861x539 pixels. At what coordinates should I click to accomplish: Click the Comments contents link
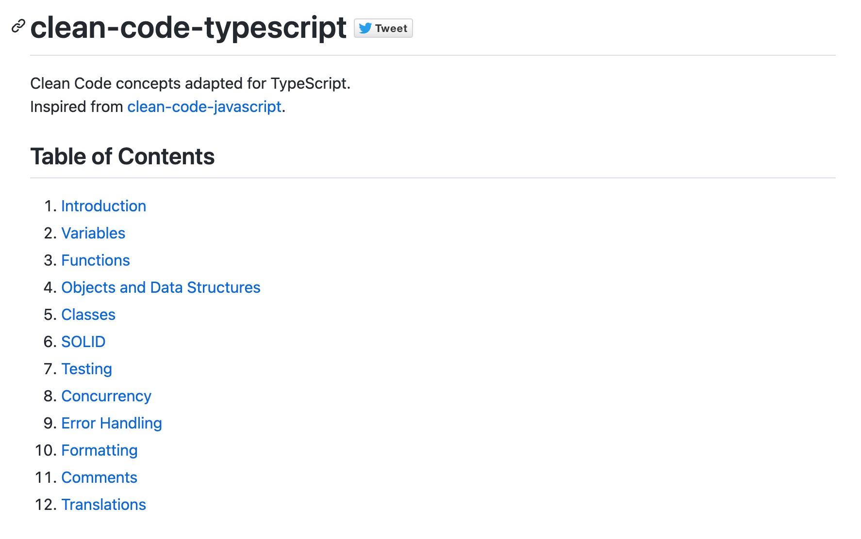pyautogui.click(x=99, y=477)
